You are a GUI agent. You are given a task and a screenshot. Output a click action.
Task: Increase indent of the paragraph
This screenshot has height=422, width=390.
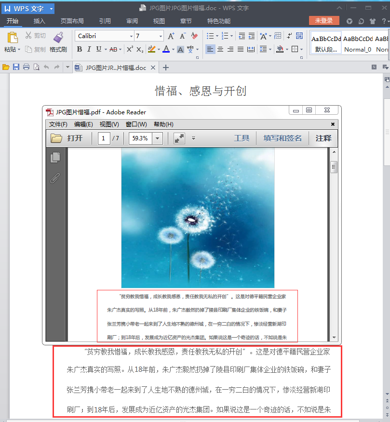pyautogui.click(x=252, y=36)
